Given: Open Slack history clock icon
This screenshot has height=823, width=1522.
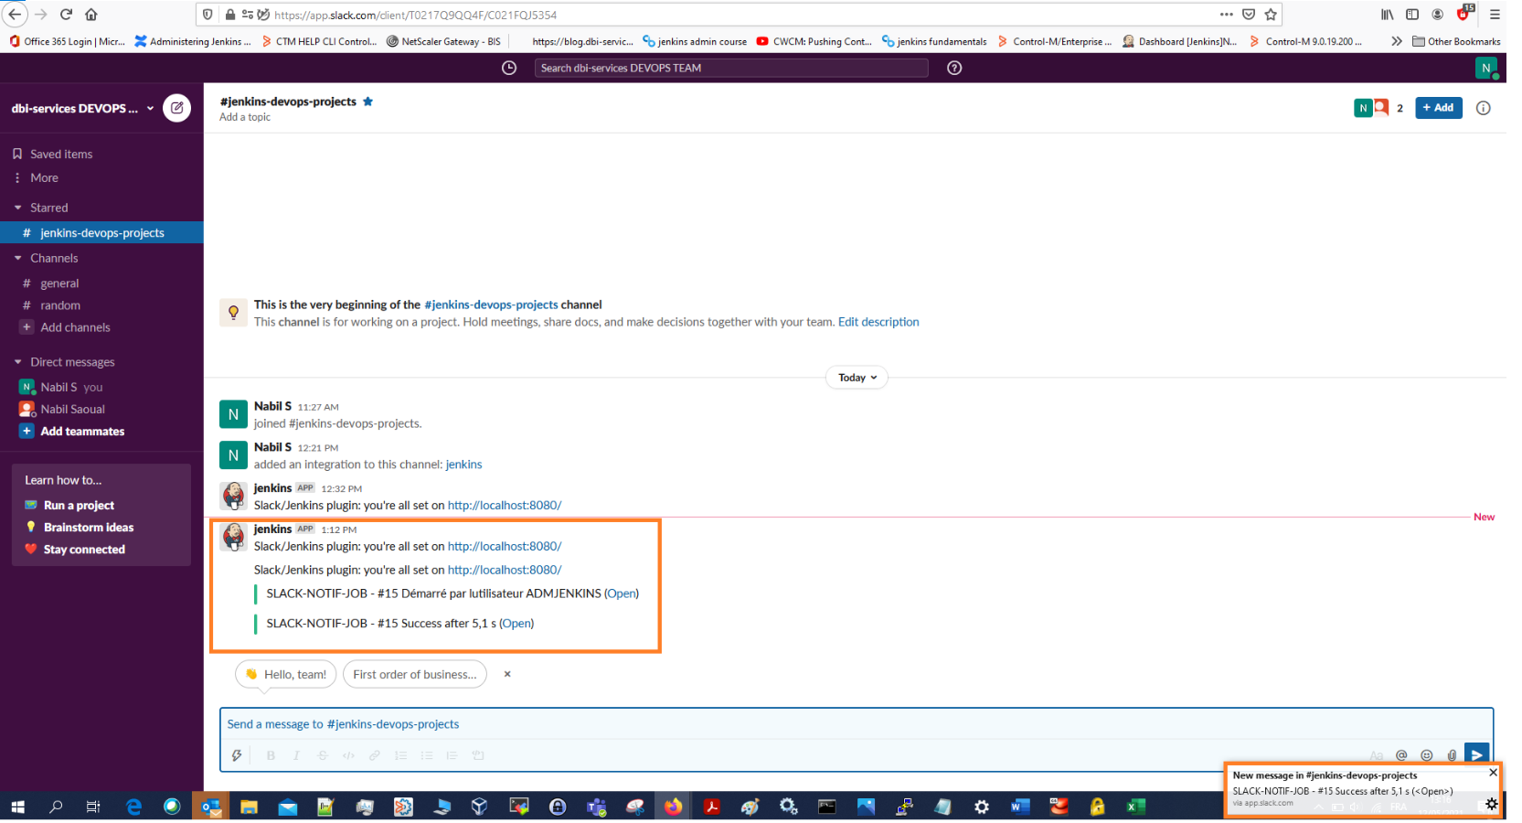Looking at the screenshot, I should pyautogui.click(x=509, y=68).
